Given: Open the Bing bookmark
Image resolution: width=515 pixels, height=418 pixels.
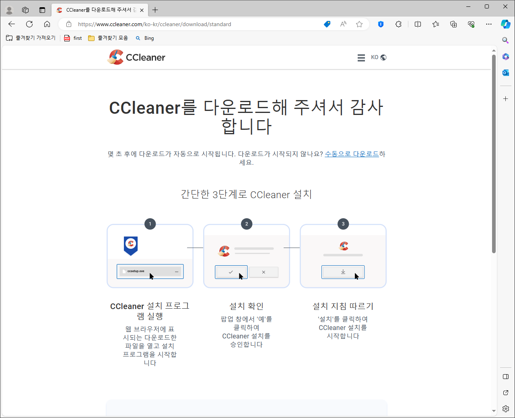Looking at the screenshot, I should [x=145, y=38].
